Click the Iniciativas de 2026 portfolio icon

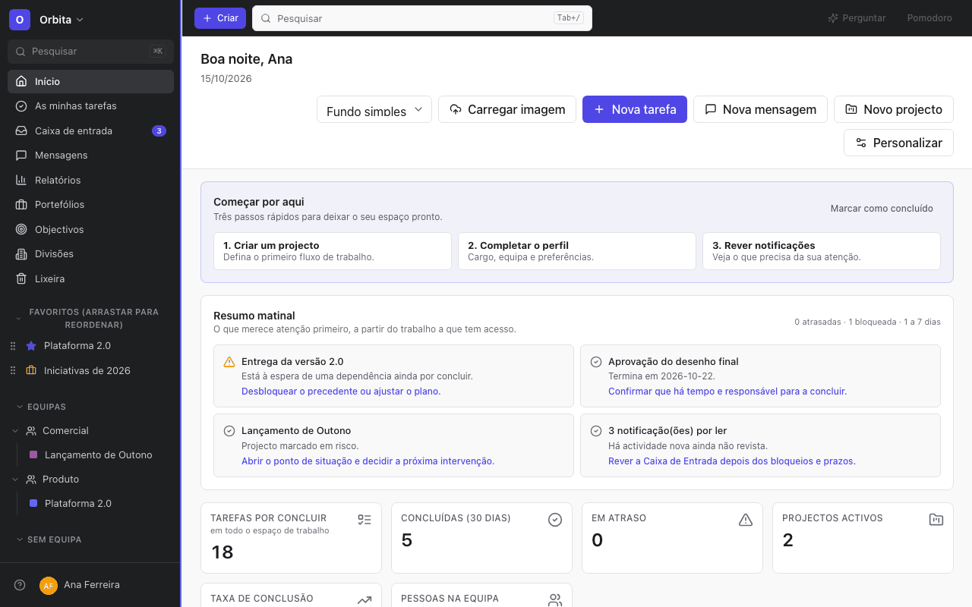(31, 370)
